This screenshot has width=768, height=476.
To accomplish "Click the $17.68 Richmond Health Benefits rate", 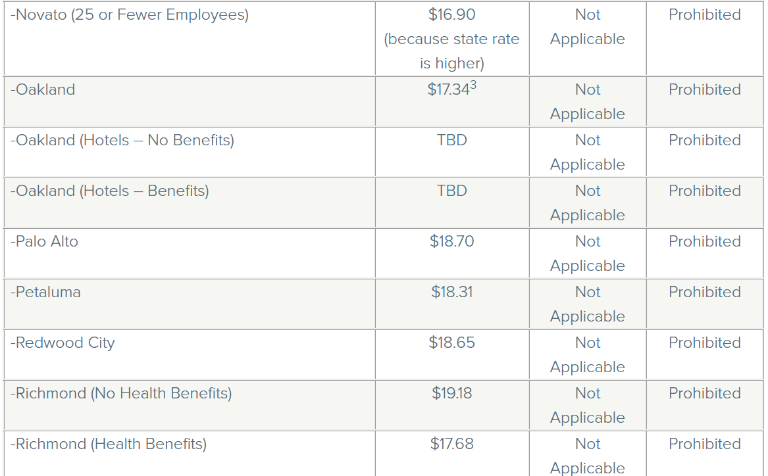I will coord(451,444).
